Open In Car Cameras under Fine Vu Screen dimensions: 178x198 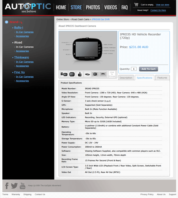tap(25, 77)
